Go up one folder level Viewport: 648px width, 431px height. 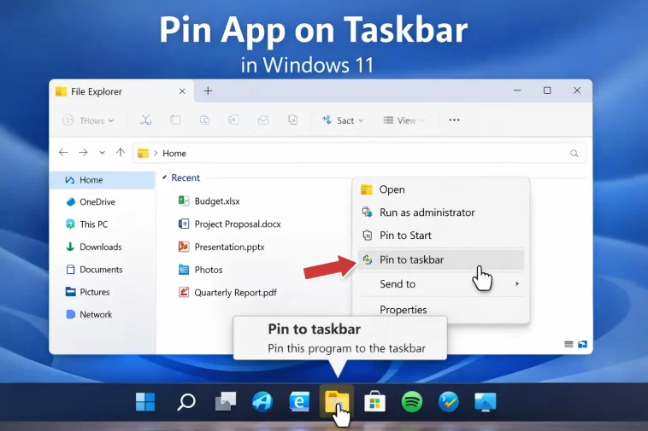121,153
